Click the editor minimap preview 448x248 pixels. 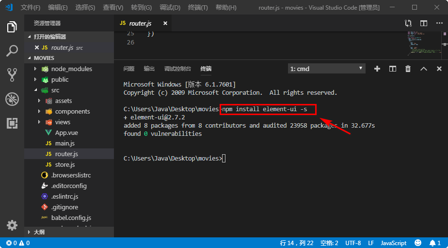pos(424,44)
